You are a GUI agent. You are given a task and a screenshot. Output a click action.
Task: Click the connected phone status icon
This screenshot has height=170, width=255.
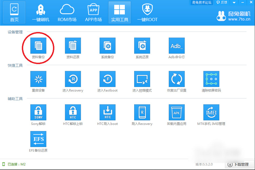coord(4,164)
